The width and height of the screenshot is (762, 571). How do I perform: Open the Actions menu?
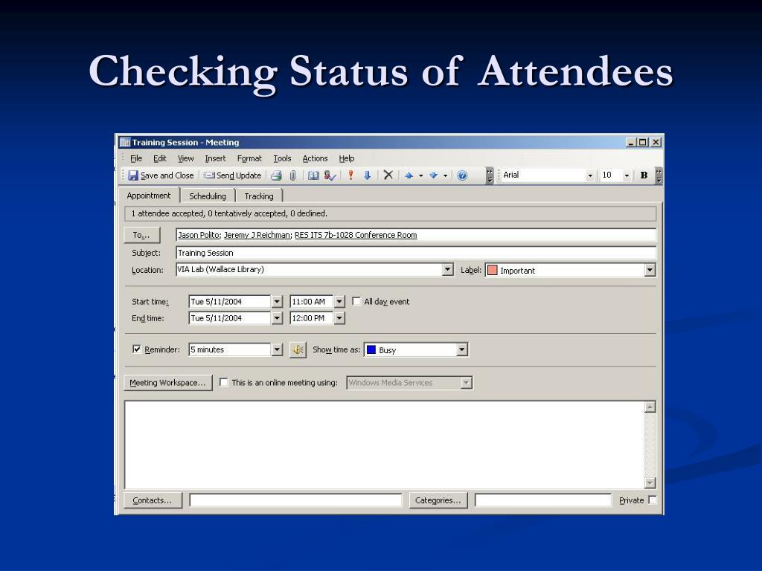pos(315,158)
